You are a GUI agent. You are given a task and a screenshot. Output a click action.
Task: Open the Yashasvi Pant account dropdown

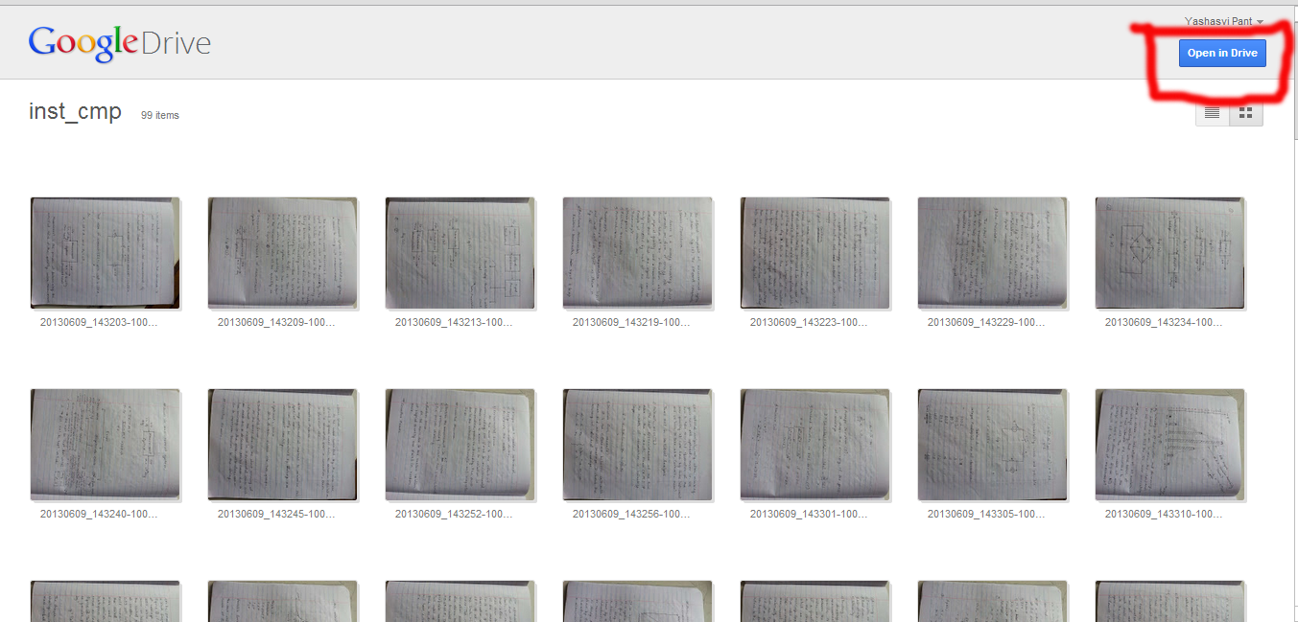tap(1224, 21)
